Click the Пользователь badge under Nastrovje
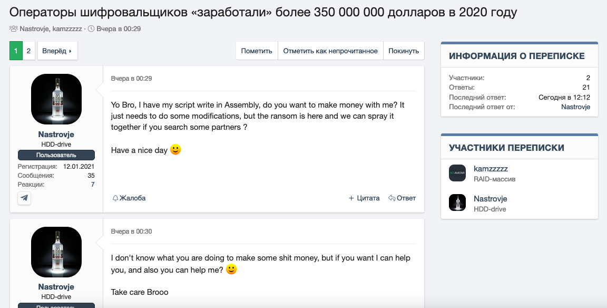This screenshot has height=308, width=607. pyautogui.click(x=56, y=155)
